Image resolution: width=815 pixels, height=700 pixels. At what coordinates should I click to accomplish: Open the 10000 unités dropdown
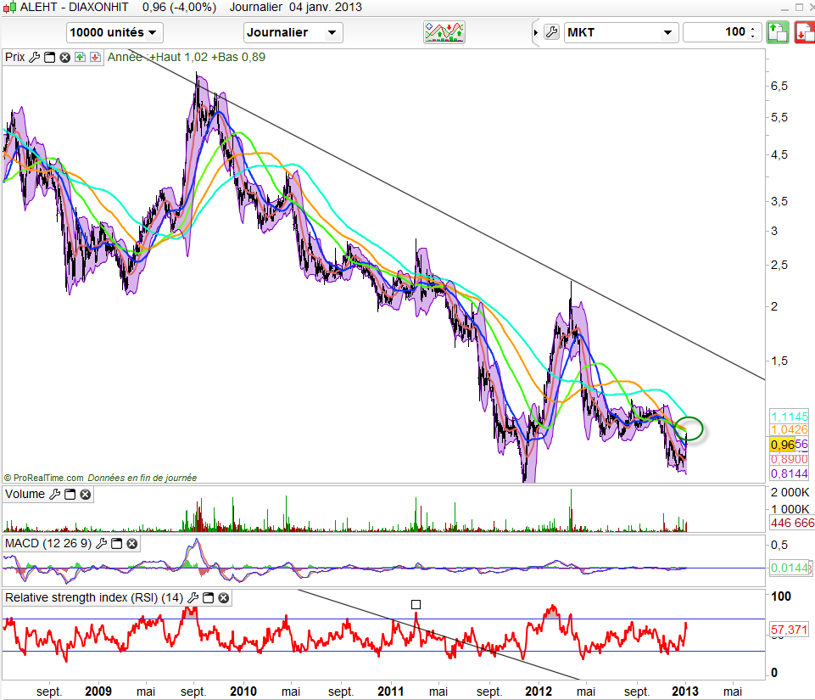115,32
